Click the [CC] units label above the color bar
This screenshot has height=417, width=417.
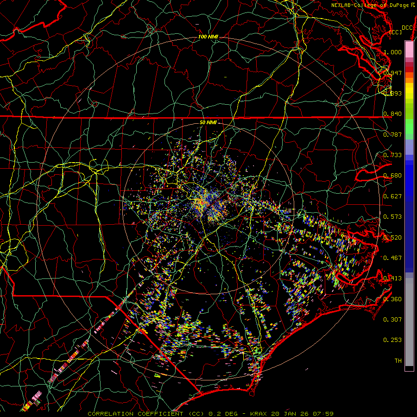point(396,32)
